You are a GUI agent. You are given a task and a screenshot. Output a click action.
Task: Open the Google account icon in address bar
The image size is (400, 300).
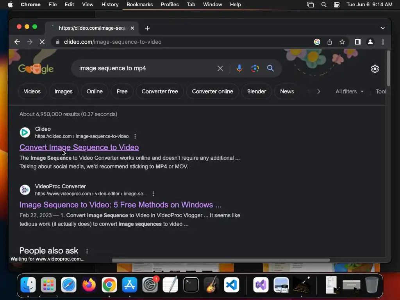pyautogui.click(x=317, y=42)
